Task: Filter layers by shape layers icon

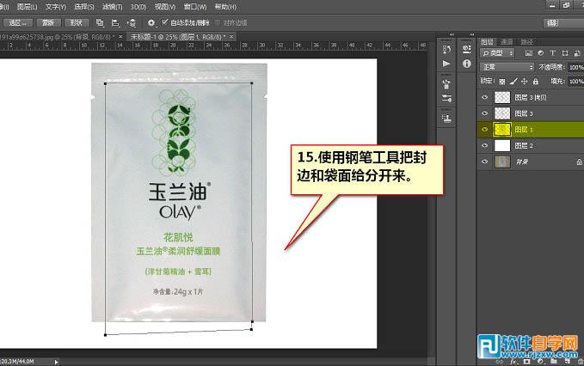Action: (565, 53)
